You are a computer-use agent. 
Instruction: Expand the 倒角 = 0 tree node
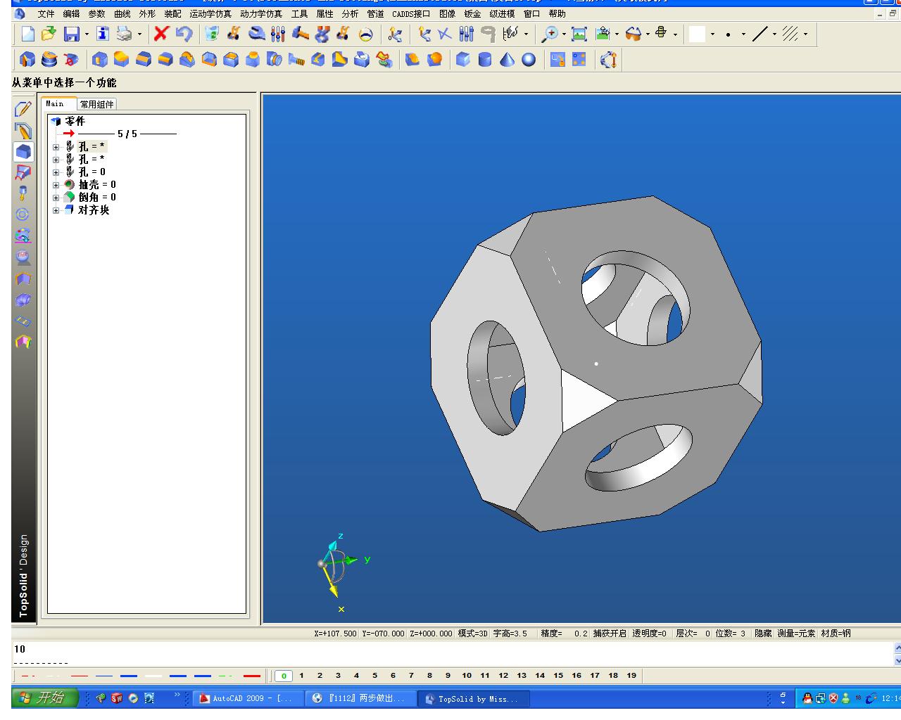coord(56,198)
